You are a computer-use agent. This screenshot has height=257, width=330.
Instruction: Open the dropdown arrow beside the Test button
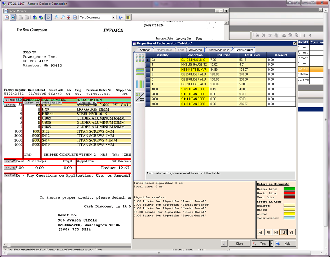[x=272, y=244]
